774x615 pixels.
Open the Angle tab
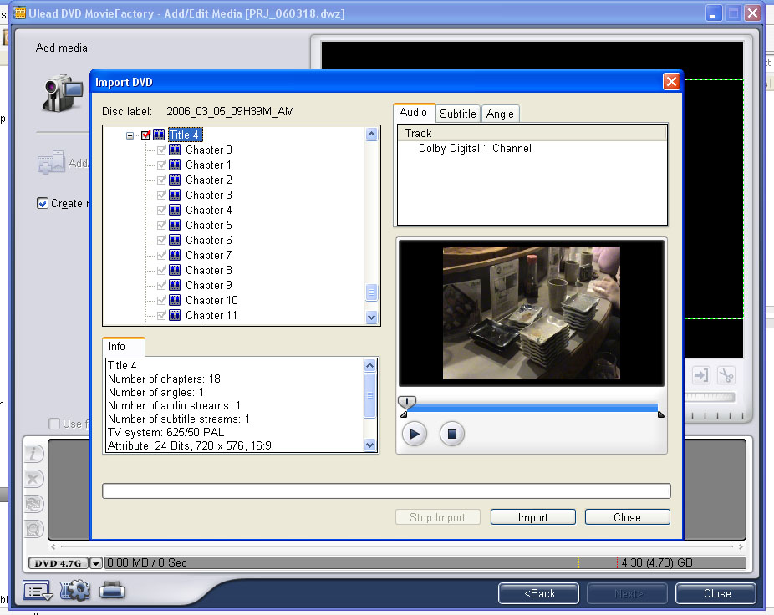coord(500,114)
